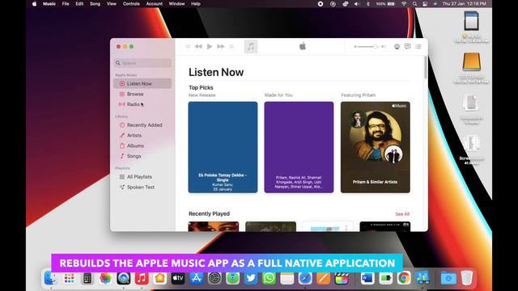Click See All next to Recently Played
The height and width of the screenshot is (291, 518).
coord(402,213)
